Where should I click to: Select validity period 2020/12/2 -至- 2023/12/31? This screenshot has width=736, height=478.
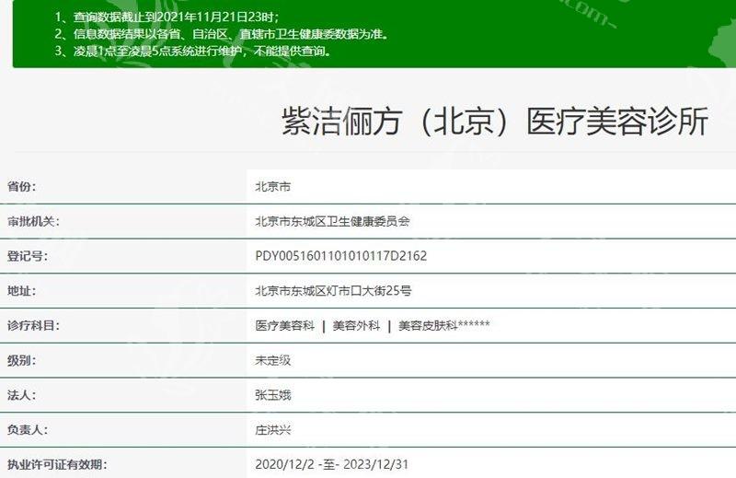click(x=332, y=465)
